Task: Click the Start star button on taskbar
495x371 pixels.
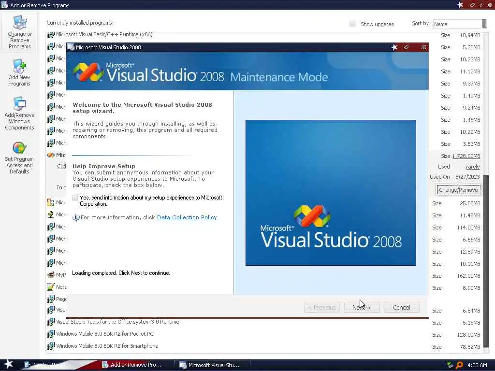Action: (x=8, y=364)
